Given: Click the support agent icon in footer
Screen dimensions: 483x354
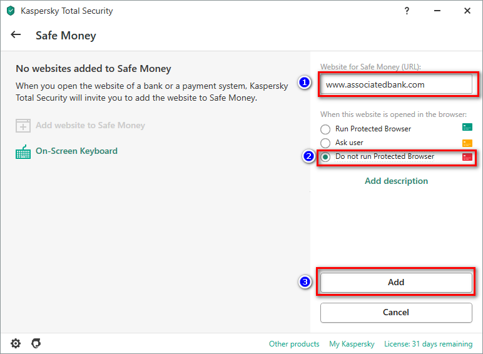Looking at the screenshot, I should point(36,343).
